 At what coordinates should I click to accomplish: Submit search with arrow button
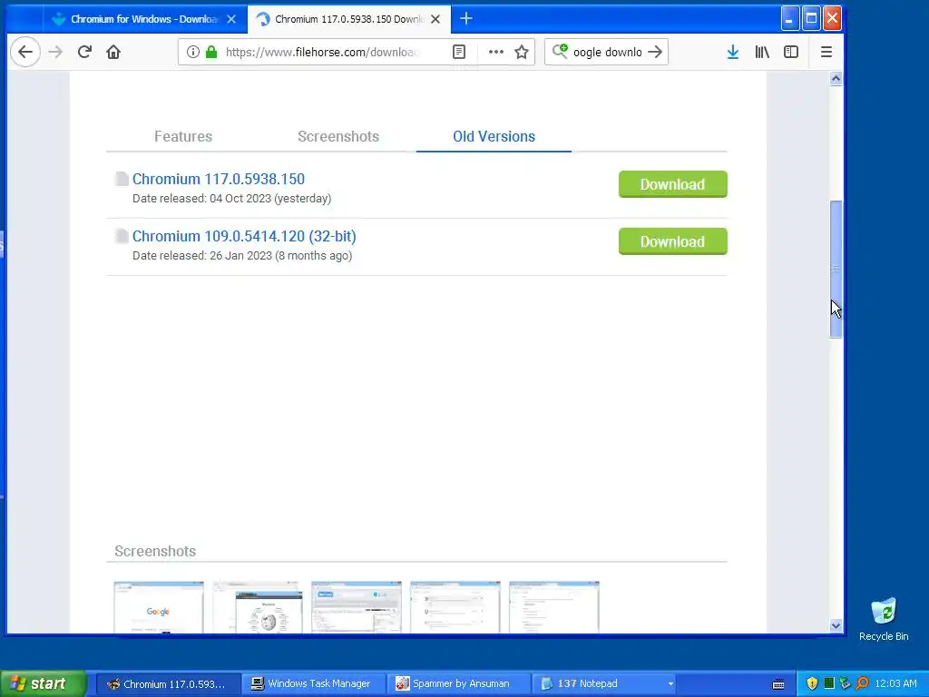655,52
